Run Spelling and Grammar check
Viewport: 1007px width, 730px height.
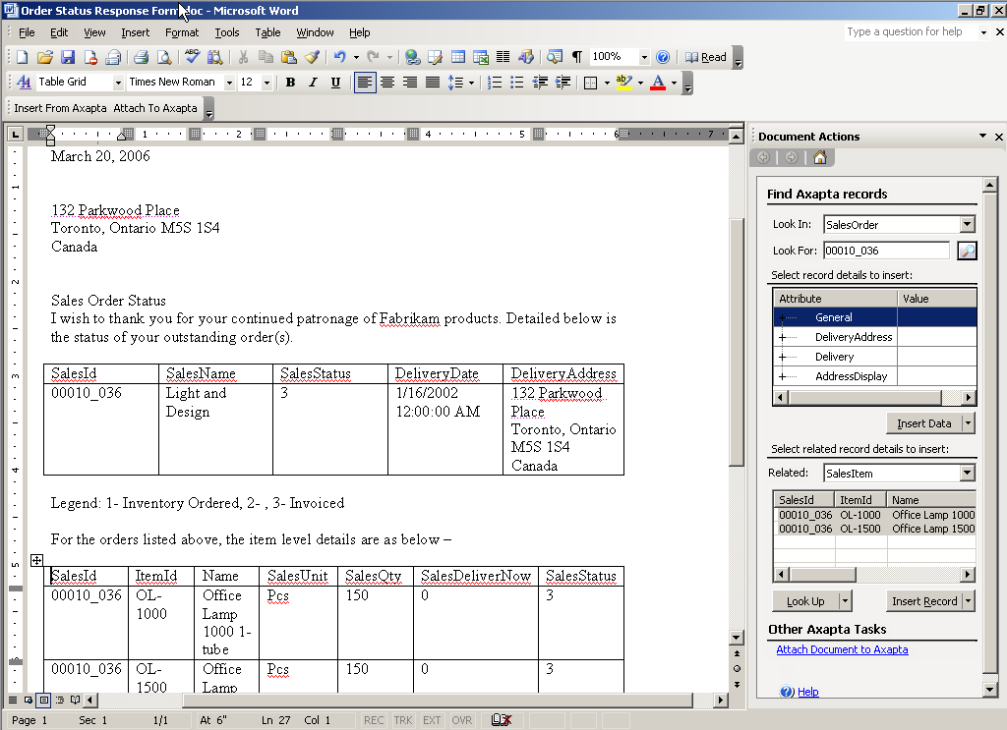tap(192, 57)
